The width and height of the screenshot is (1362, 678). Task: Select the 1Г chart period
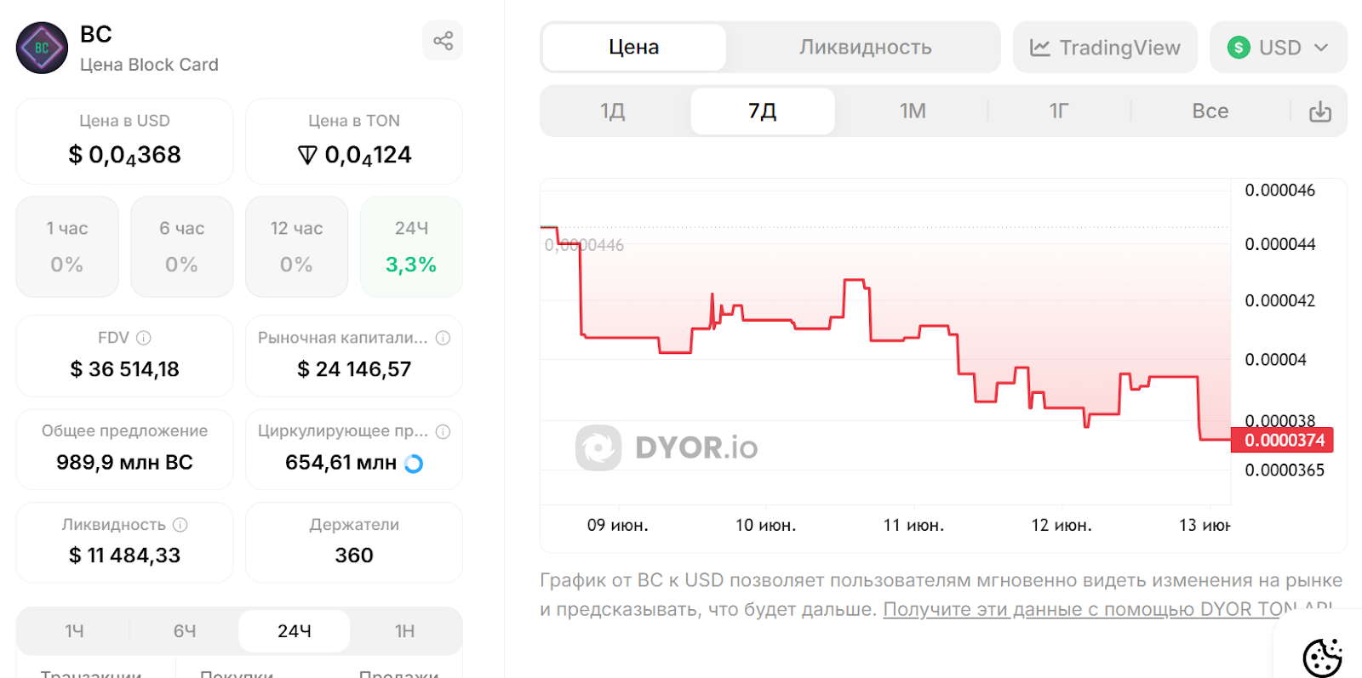[x=1058, y=111]
